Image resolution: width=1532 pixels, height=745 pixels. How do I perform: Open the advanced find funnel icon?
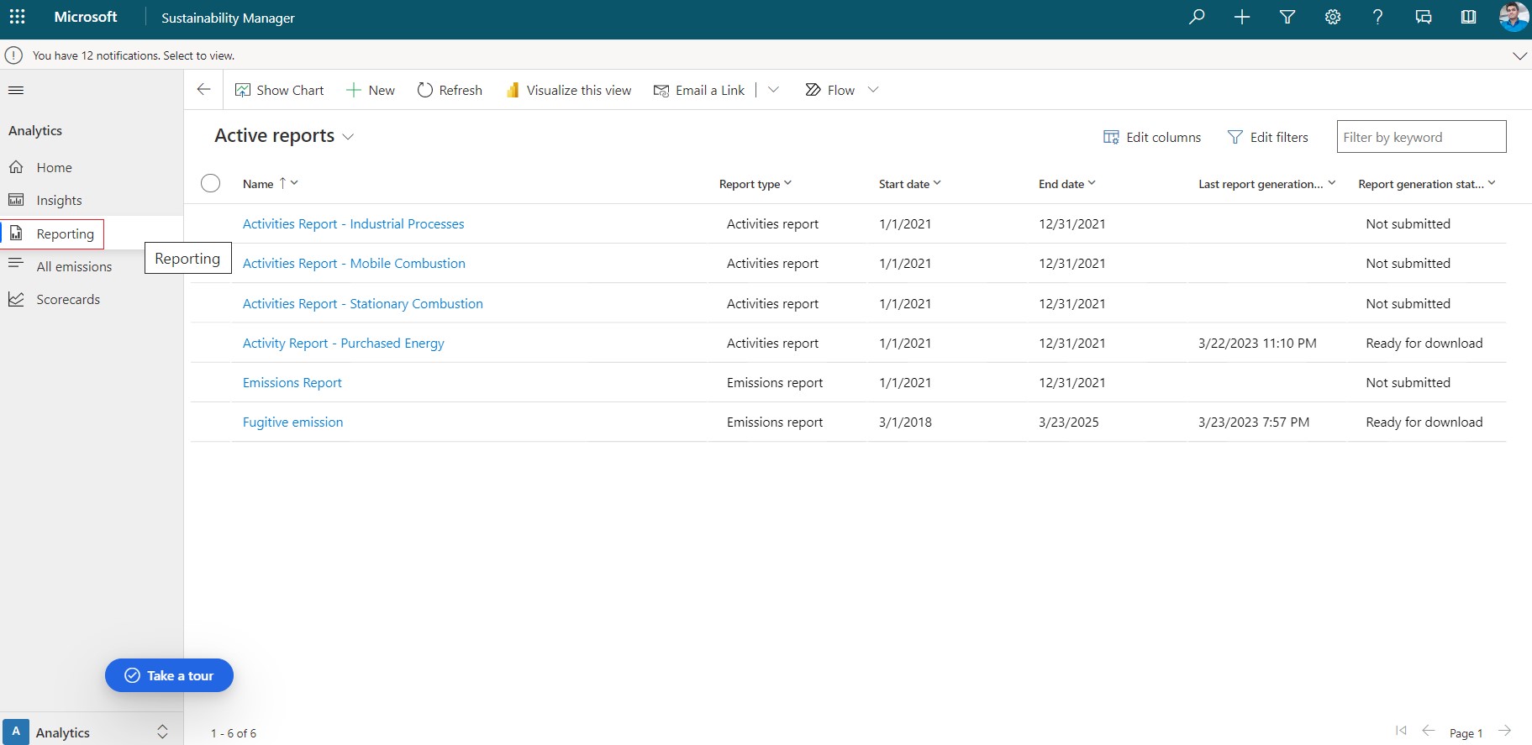1287,17
